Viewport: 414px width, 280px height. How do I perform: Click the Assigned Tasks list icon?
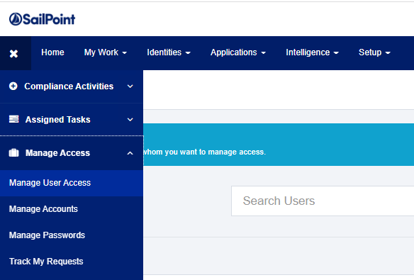13,119
